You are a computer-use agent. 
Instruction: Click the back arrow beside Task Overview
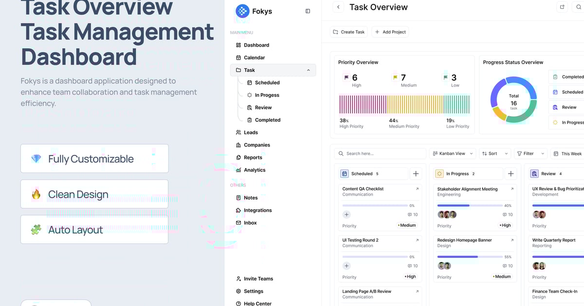coord(338,7)
